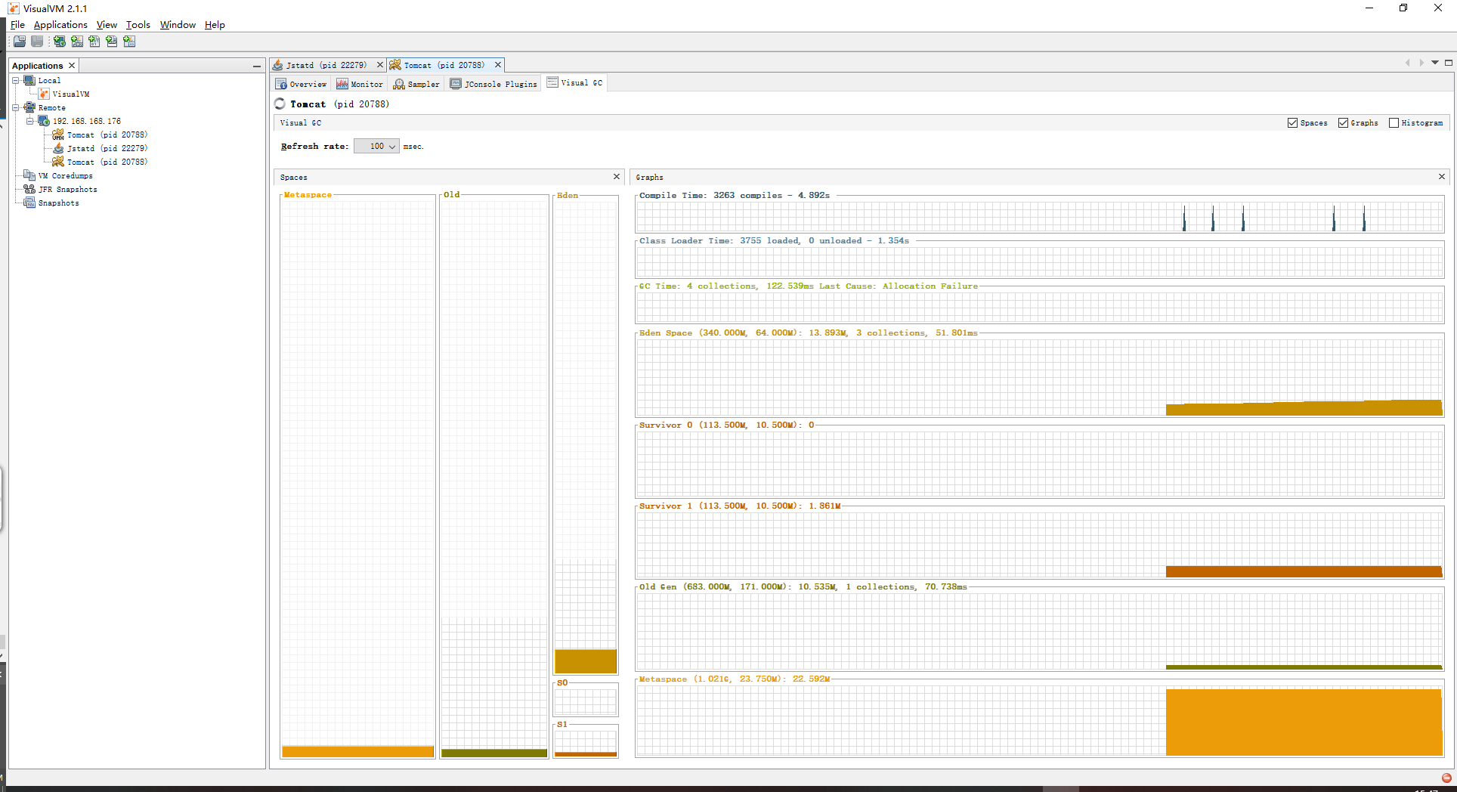Screen dimensions: 1457x792
Task: Select the Tomcat tree item with JMX badge
Action: coord(100,135)
